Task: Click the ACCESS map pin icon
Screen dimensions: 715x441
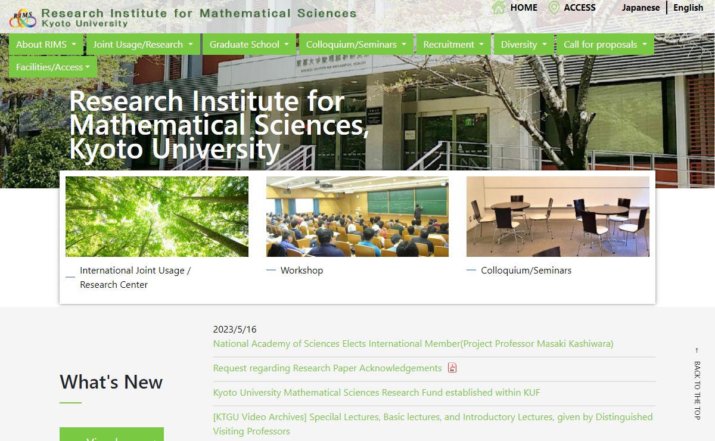Action: tap(554, 8)
